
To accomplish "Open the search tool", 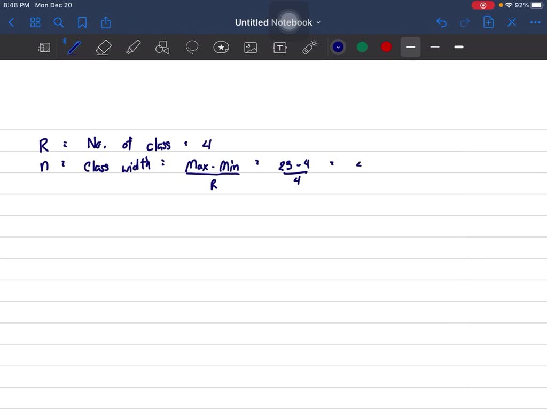I will click(x=59, y=22).
